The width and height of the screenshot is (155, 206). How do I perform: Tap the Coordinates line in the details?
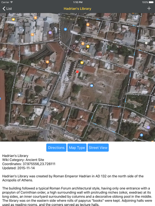pos(29,164)
